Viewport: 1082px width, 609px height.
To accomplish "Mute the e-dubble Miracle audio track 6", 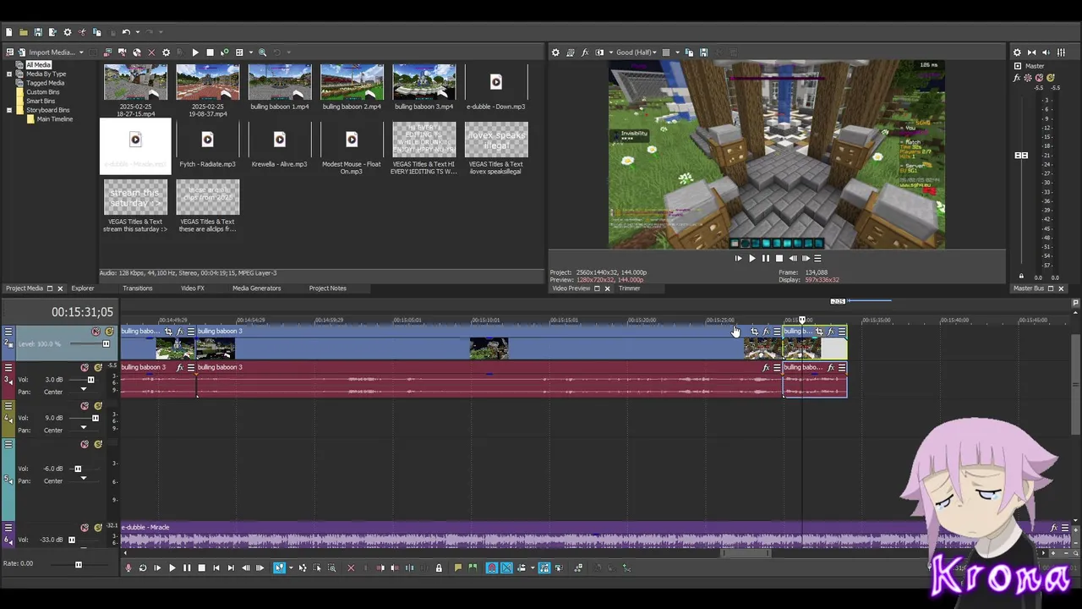I will [x=85, y=529].
